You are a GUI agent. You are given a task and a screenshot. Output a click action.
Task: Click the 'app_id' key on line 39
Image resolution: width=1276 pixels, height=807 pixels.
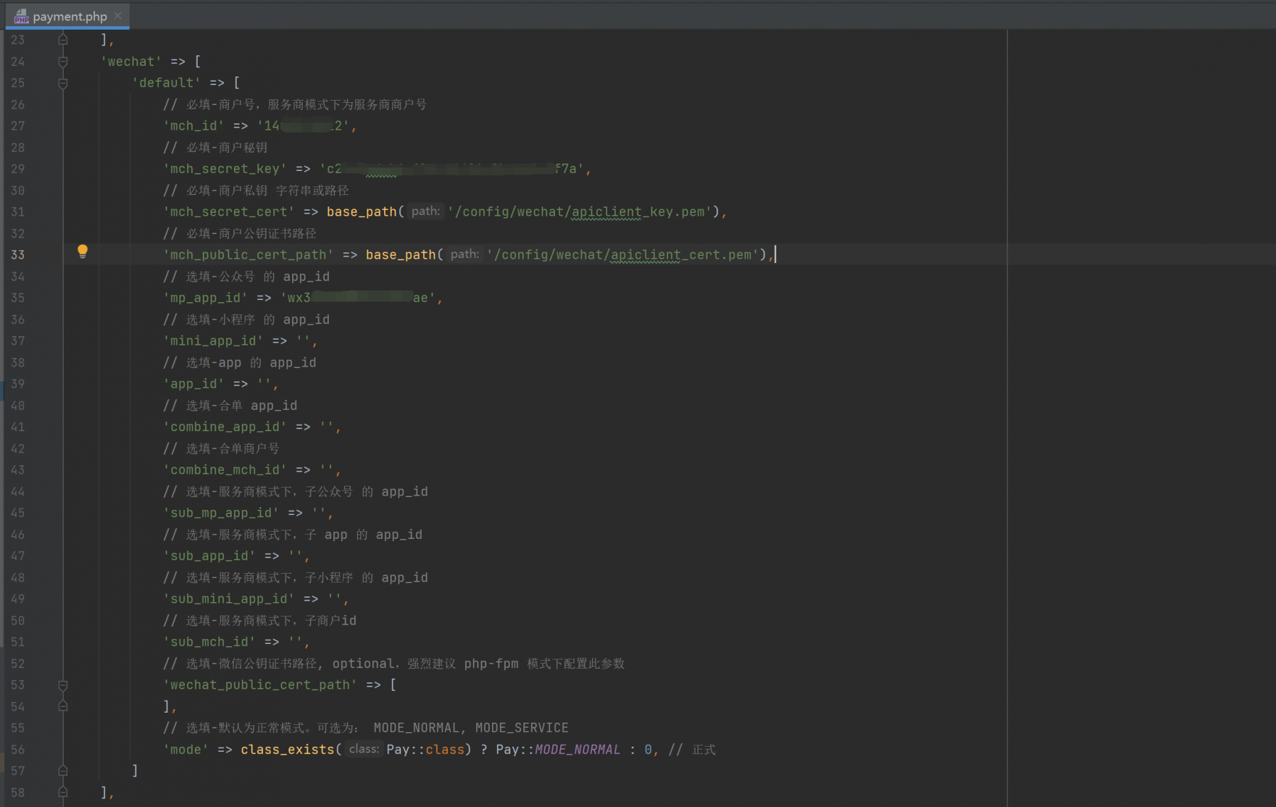click(194, 384)
